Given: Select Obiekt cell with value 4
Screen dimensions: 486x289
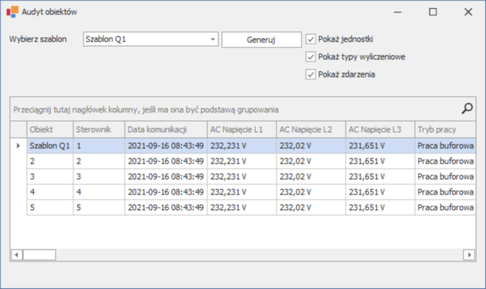Looking at the screenshot, I should click(x=50, y=192).
